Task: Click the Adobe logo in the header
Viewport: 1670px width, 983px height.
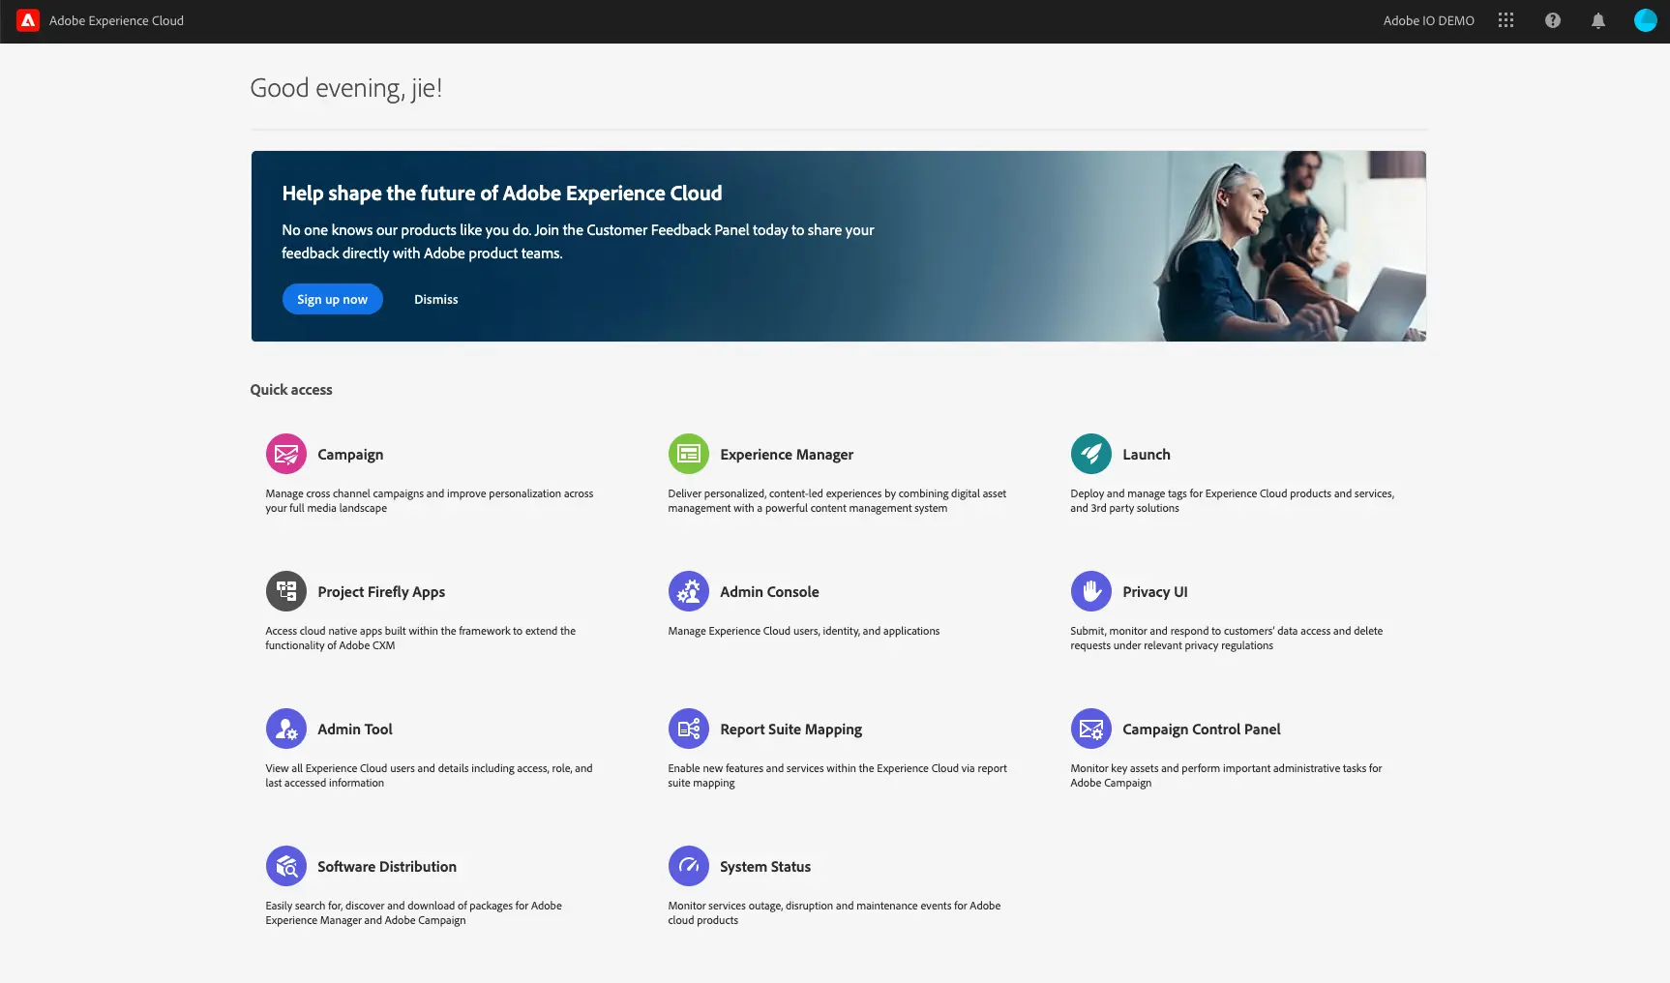Action: pyautogui.click(x=28, y=20)
